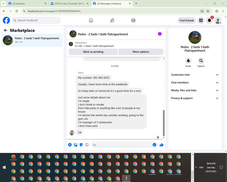Click the More options button
The width and height of the screenshot is (227, 182).
(x=141, y=52)
